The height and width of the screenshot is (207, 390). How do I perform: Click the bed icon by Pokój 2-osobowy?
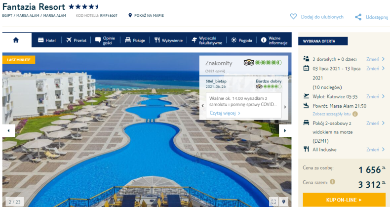tap(306, 123)
